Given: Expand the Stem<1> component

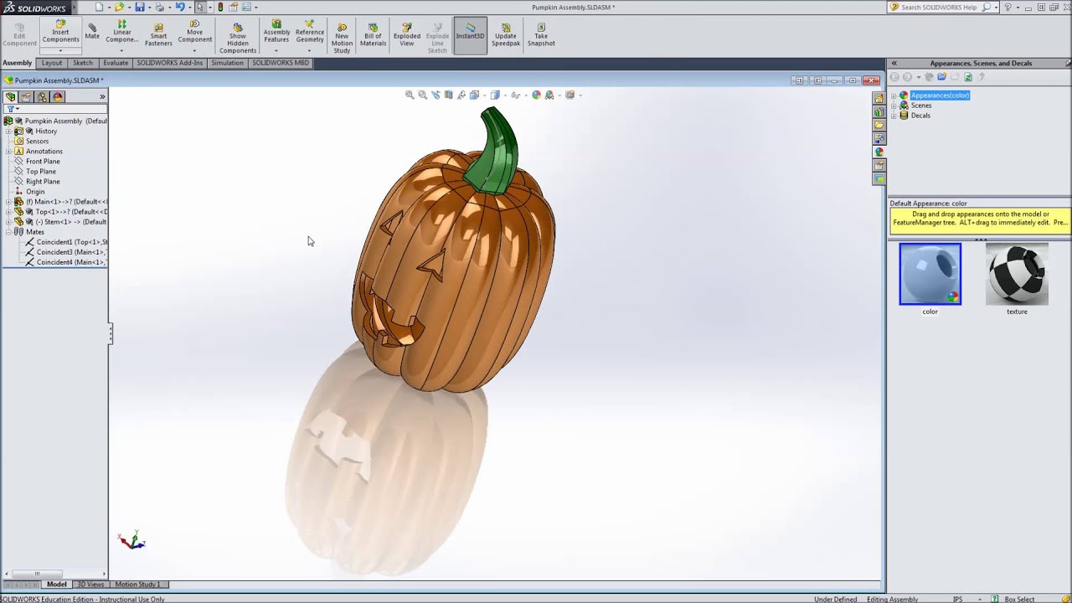Looking at the screenshot, I should click(x=8, y=222).
